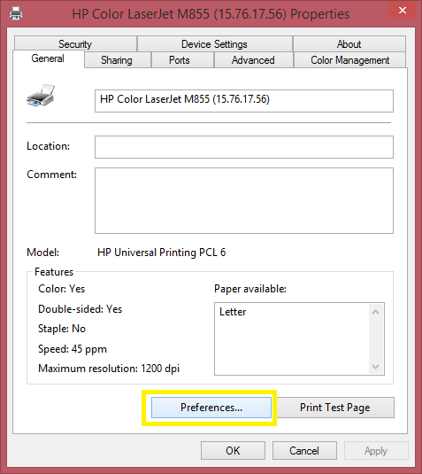The width and height of the screenshot is (422, 474).
Task: Click the printer icon in the title bar
Action: tap(16, 13)
